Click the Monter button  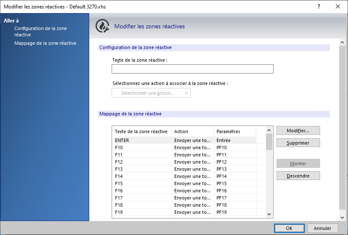coord(298,164)
